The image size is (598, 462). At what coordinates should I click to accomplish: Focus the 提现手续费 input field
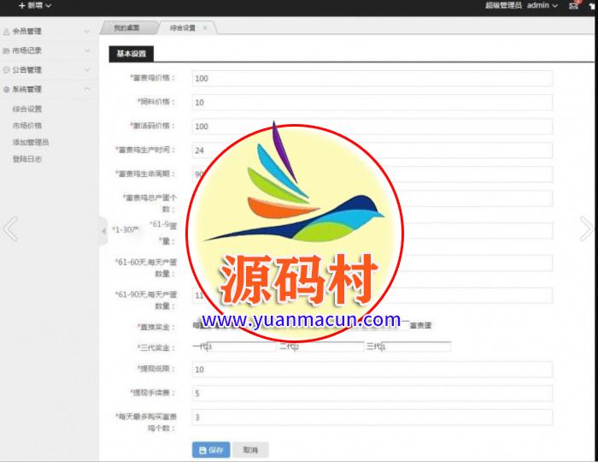372,394
